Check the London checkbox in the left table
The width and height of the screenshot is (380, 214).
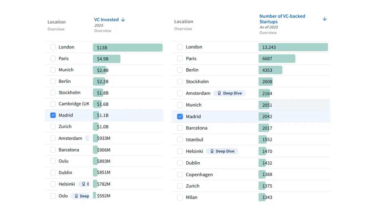coord(53,47)
